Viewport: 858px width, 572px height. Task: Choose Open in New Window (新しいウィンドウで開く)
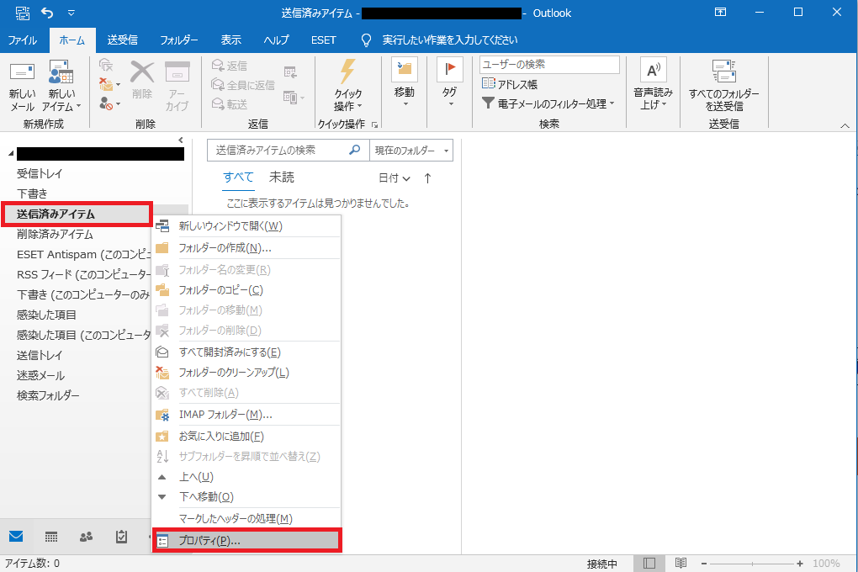point(246,226)
